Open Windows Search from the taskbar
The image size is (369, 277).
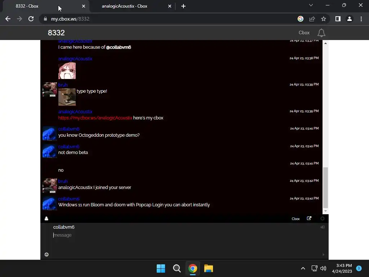177,268
